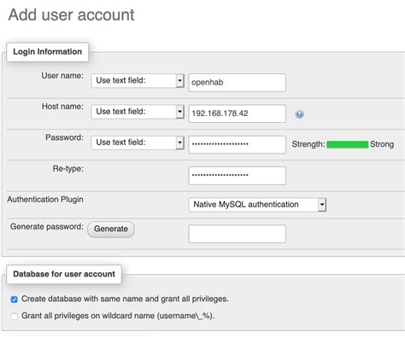Click the 'Add user account' heading

point(71,15)
